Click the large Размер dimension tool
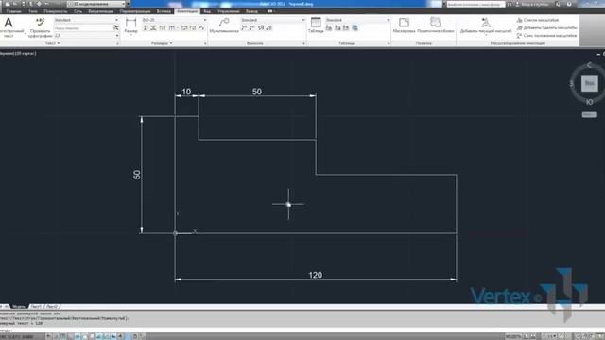This screenshot has width=605, height=340. pyautogui.click(x=130, y=25)
